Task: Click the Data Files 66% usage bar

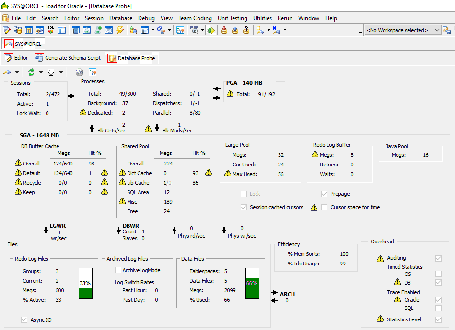Action: click(x=252, y=283)
